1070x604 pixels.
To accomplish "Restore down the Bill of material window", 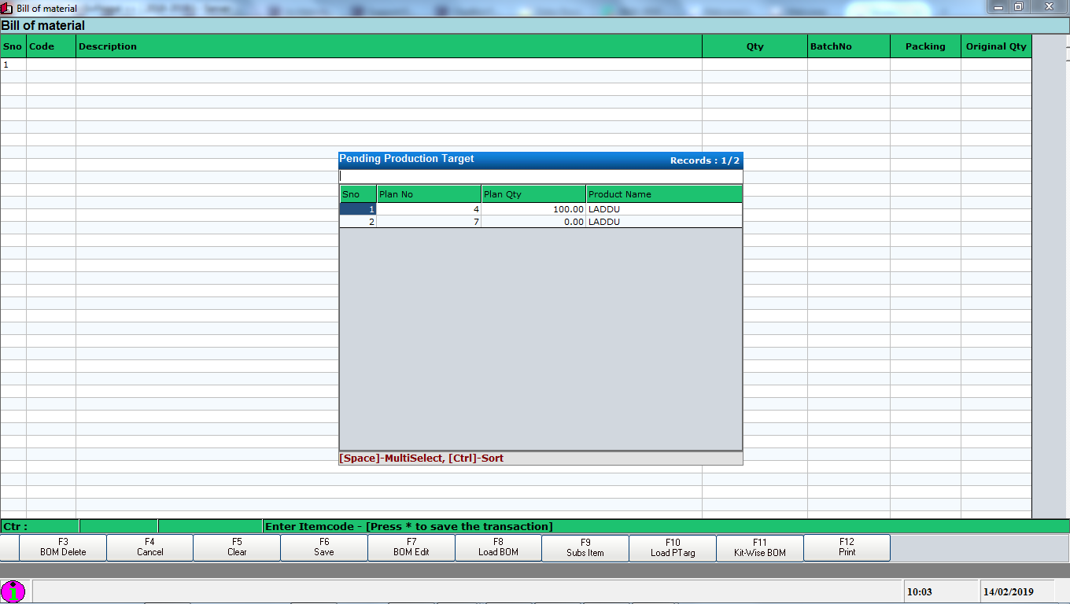I will (x=1018, y=7).
